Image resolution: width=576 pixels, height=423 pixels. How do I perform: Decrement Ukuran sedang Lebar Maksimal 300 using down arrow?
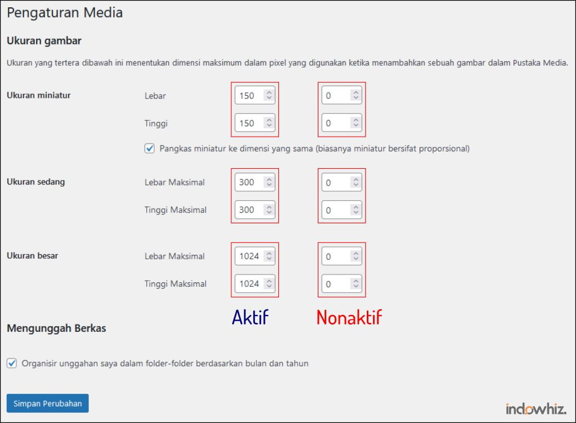[x=269, y=184]
